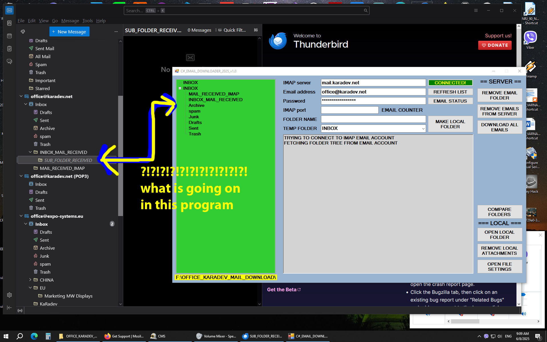Click message list display options icon
Viewport: 547px width, 342px height.
(256, 30)
